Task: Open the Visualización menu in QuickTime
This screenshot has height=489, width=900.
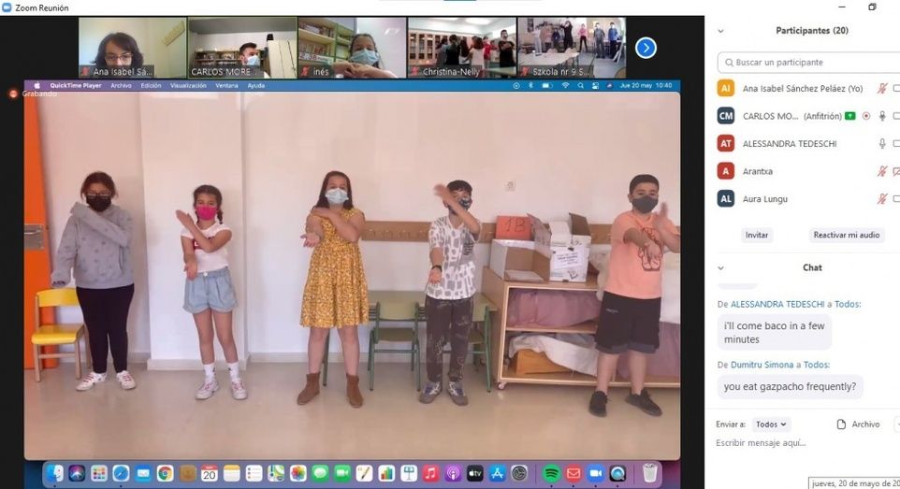Action: click(x=188, y=85)
